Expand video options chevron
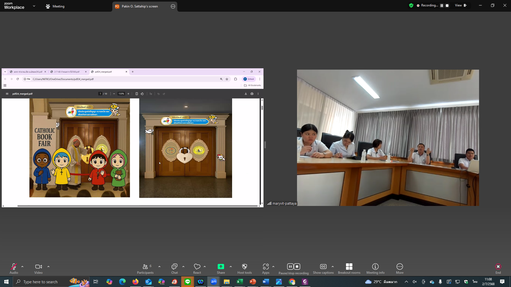Screen dimensions: 511x287 (x=48, y=267)
